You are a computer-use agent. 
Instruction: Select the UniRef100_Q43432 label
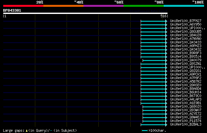[x=186, y=50]
